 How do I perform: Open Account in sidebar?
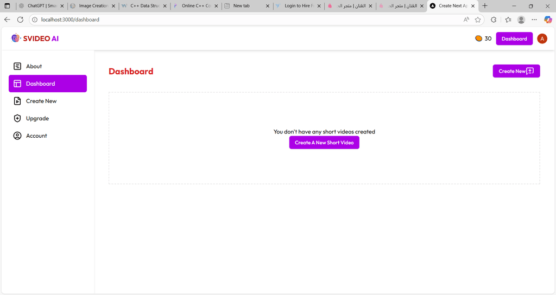[x=48, y=136]
